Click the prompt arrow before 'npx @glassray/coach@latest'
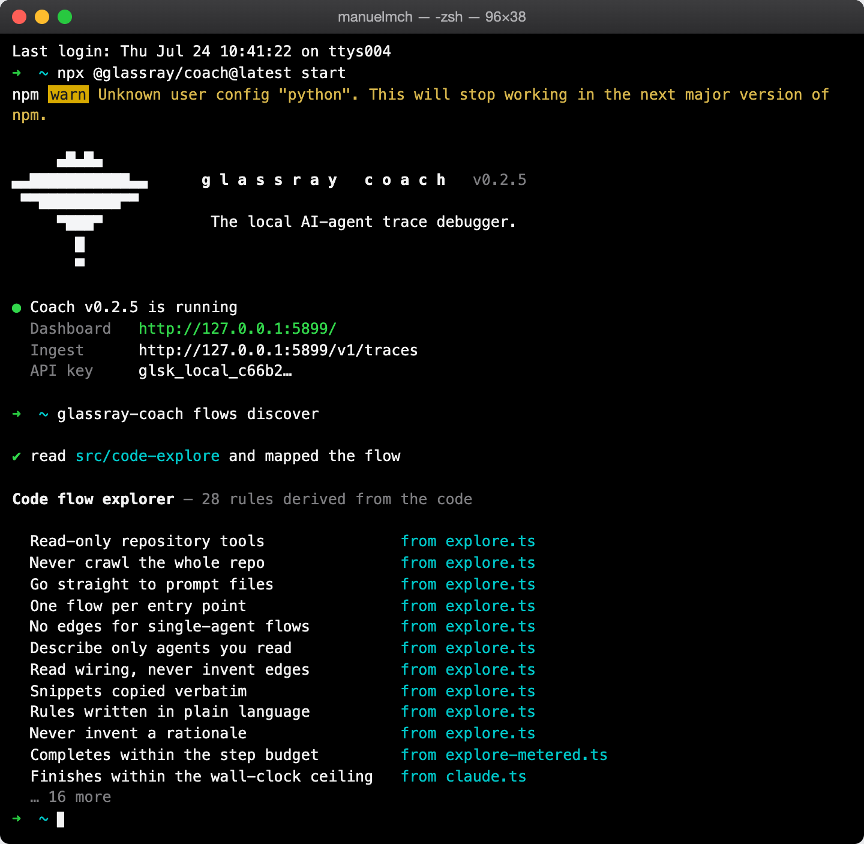The height and width of the screenshot is (844, 864). pyautogui.click(x=17, y=73)
